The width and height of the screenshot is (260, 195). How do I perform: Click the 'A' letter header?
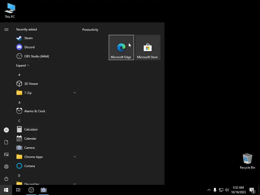[x=19, y=103]
